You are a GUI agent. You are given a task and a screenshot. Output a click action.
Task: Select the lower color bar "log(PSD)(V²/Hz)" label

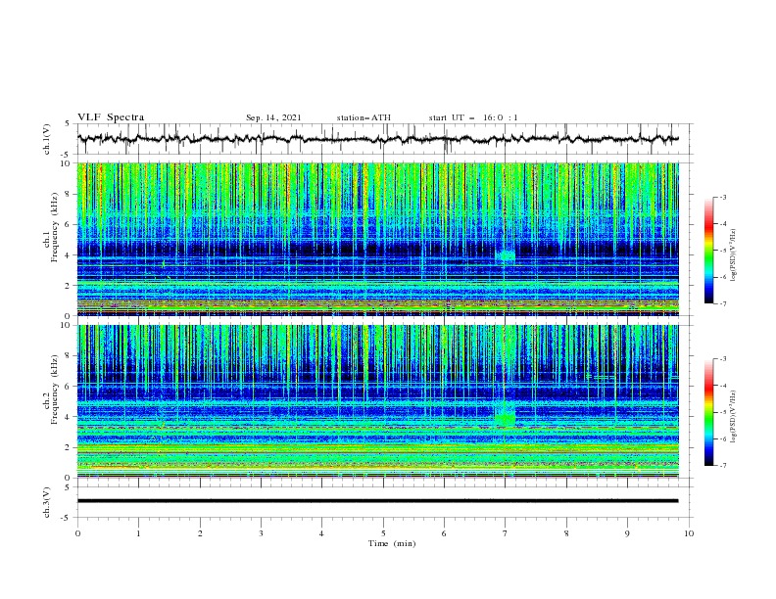point(734,417)
